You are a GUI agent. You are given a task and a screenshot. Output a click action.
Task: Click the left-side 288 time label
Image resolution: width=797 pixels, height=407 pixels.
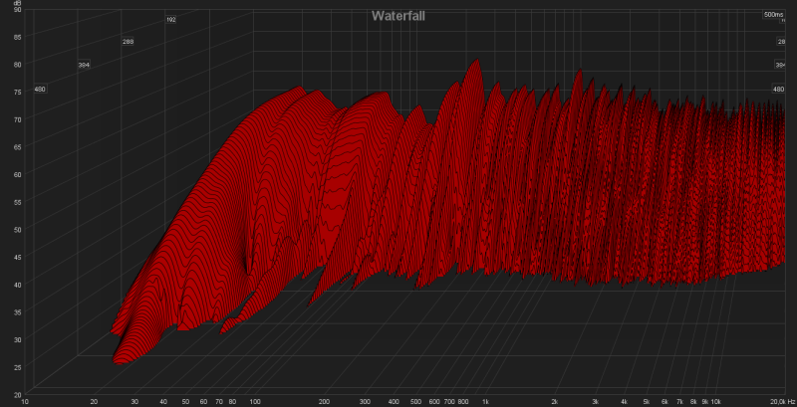click(128, 42)
